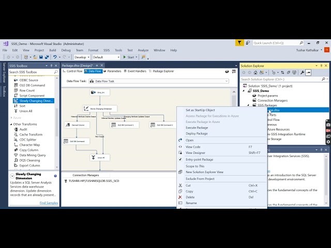Choose the Export Column transform
This screenshot has height=248, width=331.
(x=27, y=165)
